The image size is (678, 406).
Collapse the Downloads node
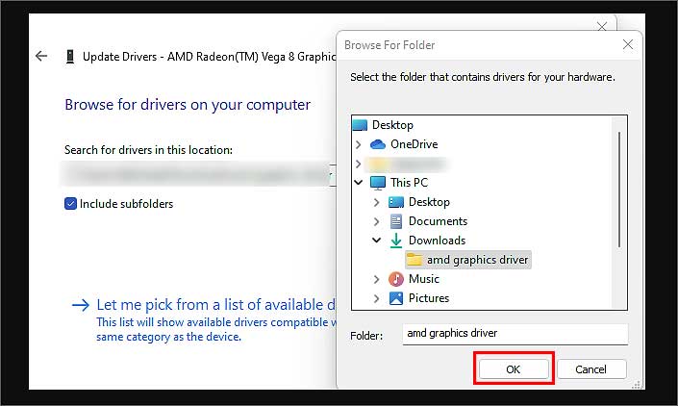[x=377, y=240]
